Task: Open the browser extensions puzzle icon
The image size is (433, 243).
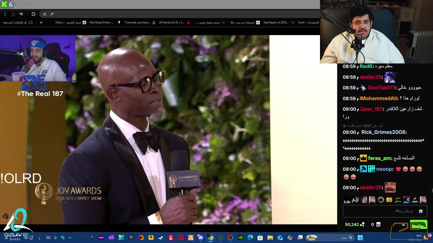Action: pos(33,14)
